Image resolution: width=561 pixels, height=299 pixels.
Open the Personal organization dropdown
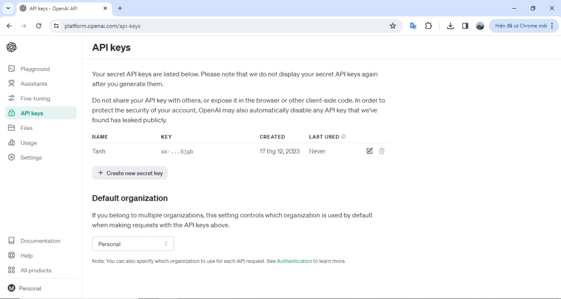[133, 244]
